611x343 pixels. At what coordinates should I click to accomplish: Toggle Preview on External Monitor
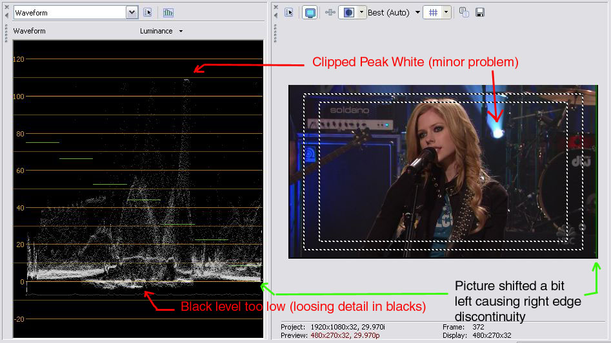coord(310,12)
